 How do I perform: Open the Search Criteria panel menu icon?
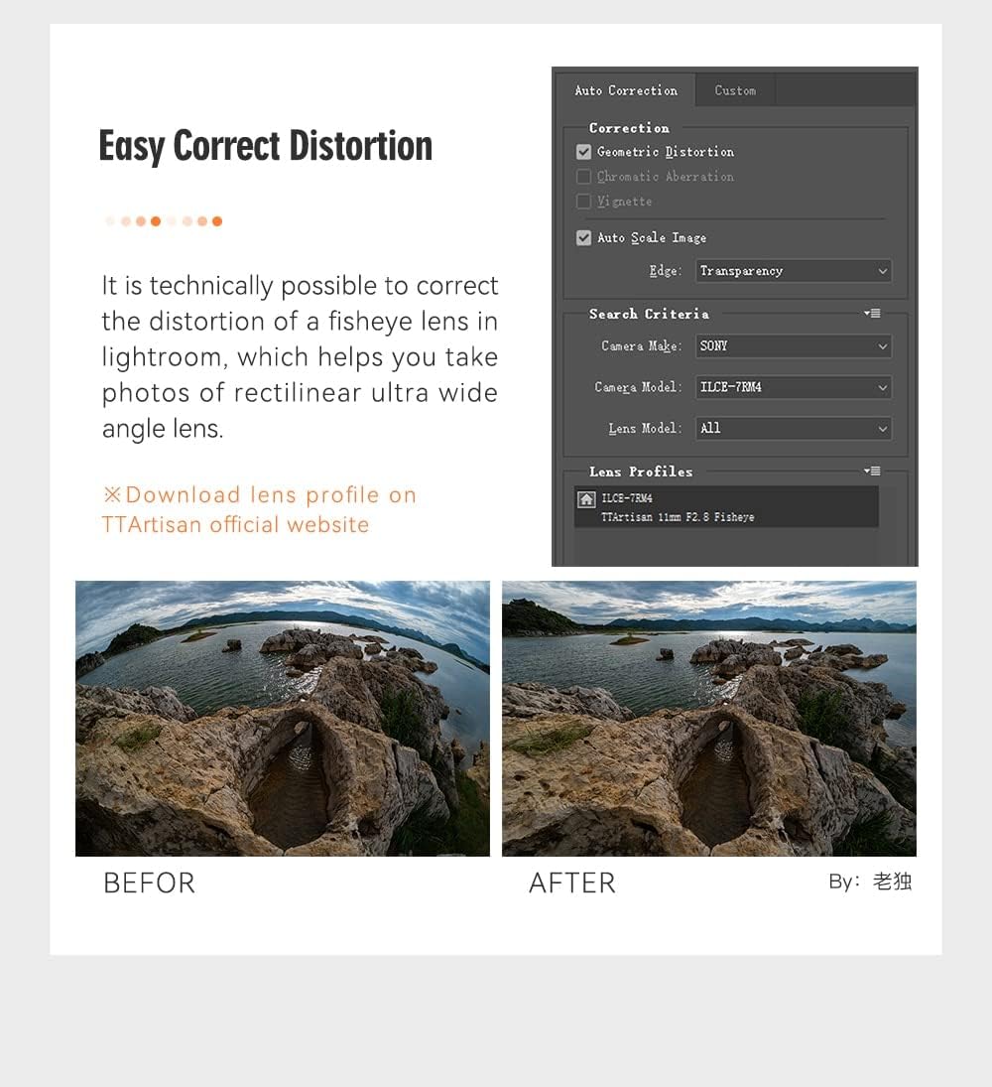click(x=872, y=314)
